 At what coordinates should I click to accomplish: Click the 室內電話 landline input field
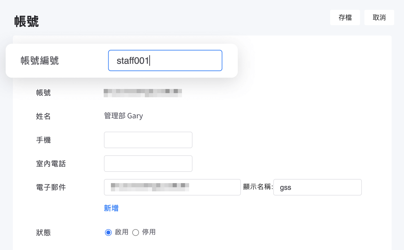point(148,164)
